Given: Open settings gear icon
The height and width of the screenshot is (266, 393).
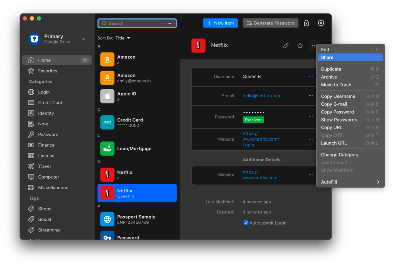Looking at the screenshot, I should coord(321,23).
